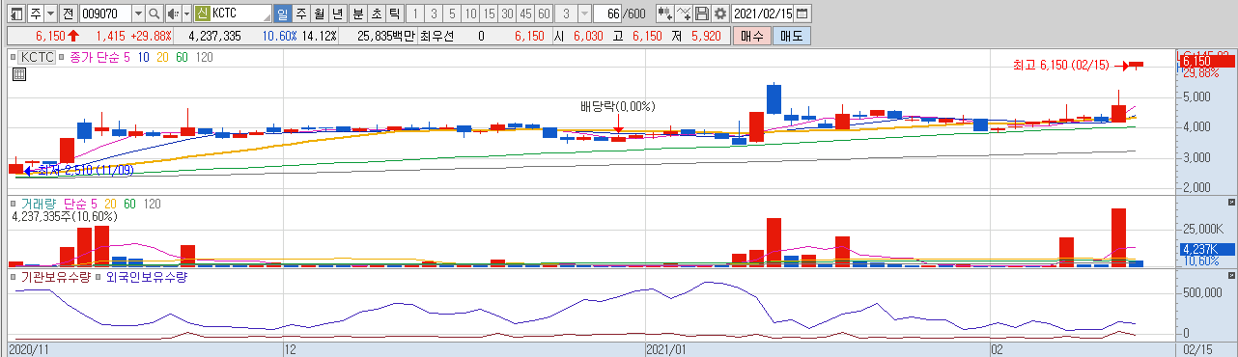Viewport: 1238px width, 357px height.
Task: Open chart settings gear icon
Action: tap(719, 14)
